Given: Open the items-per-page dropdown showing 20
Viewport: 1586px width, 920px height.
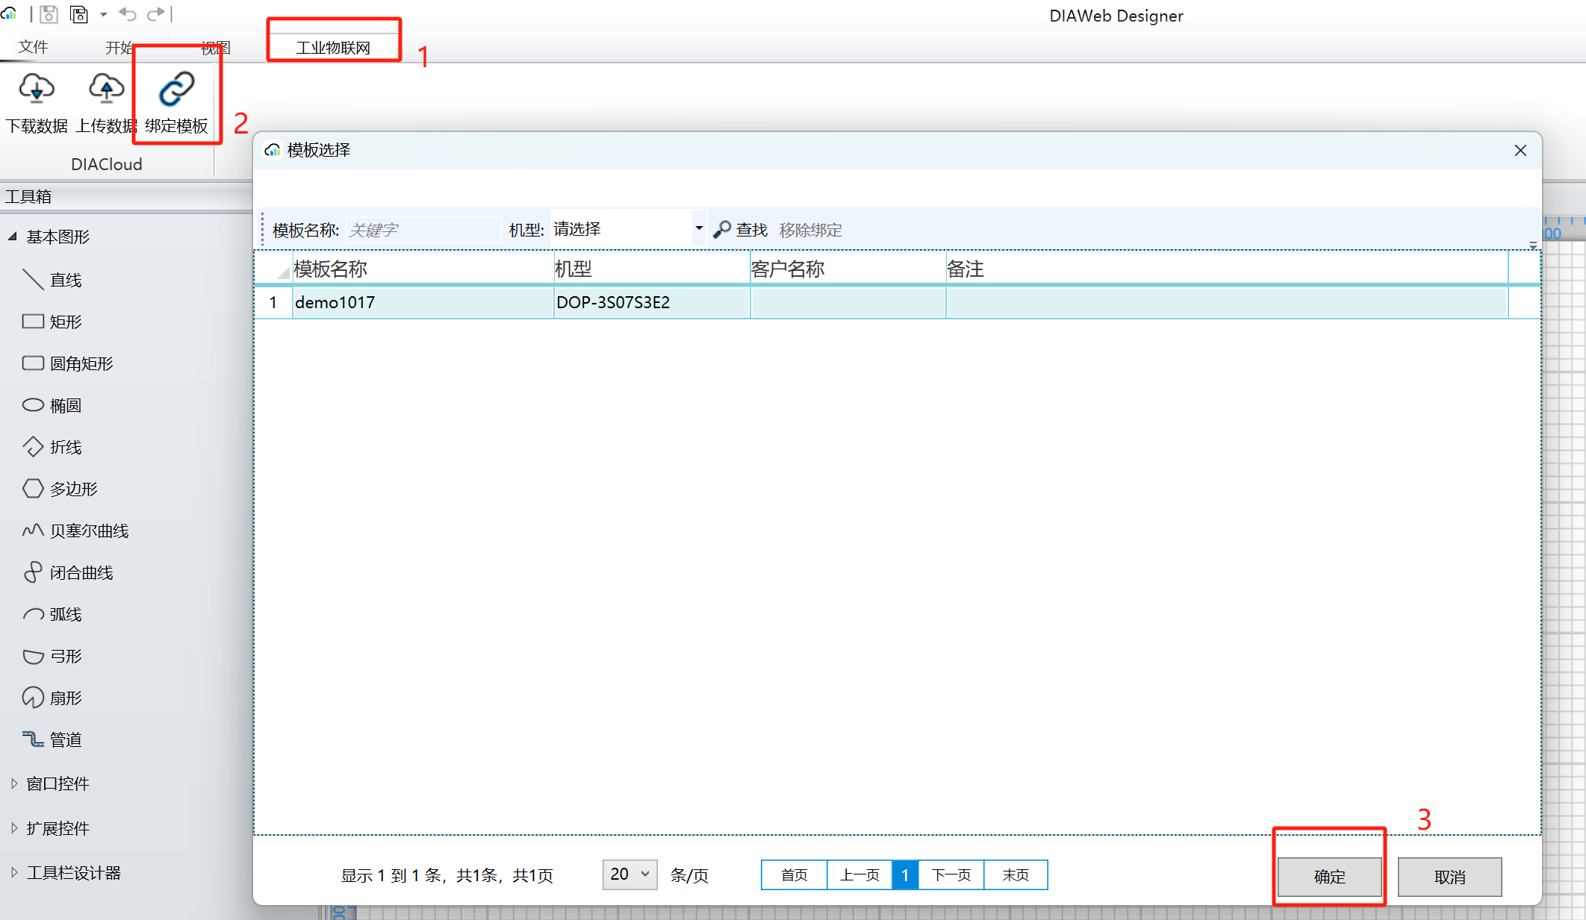Looking at the screenshot, I should [629, 874].
